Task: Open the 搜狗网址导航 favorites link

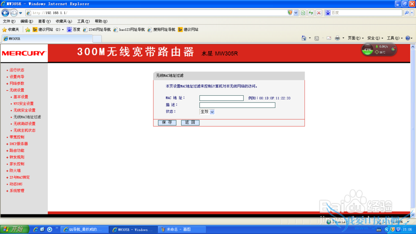Action: [x=161, y=30]
